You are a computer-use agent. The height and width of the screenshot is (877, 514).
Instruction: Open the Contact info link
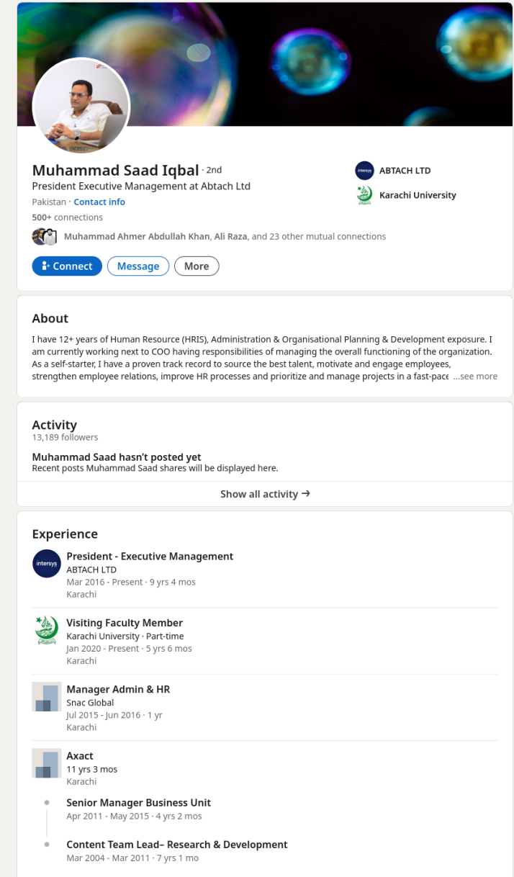coord(99,202)
